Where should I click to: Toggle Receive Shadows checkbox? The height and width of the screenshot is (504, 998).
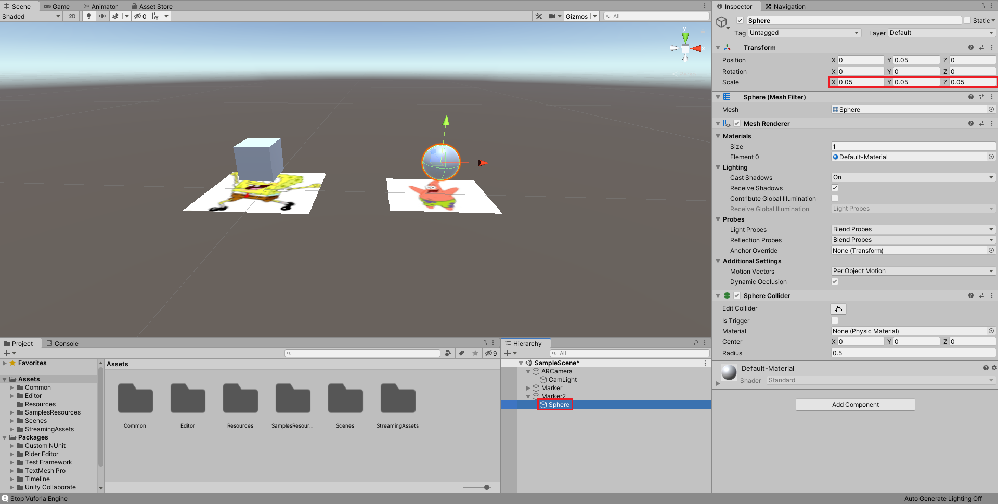tap(835, 188)
